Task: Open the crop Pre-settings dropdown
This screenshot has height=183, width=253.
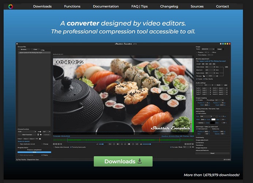Action: tap(219, 100)
